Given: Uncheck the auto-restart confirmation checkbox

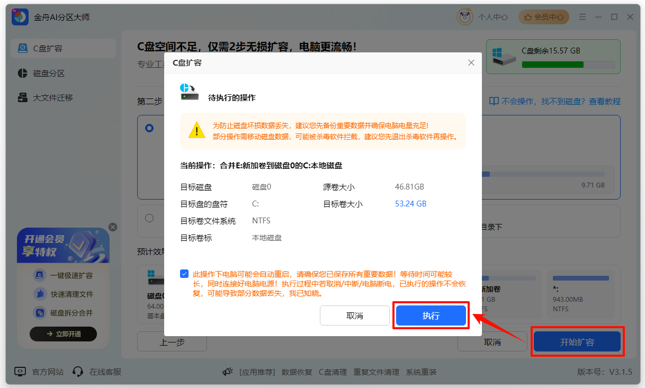Looking at the screenshot, I should (x=184, y=273).
